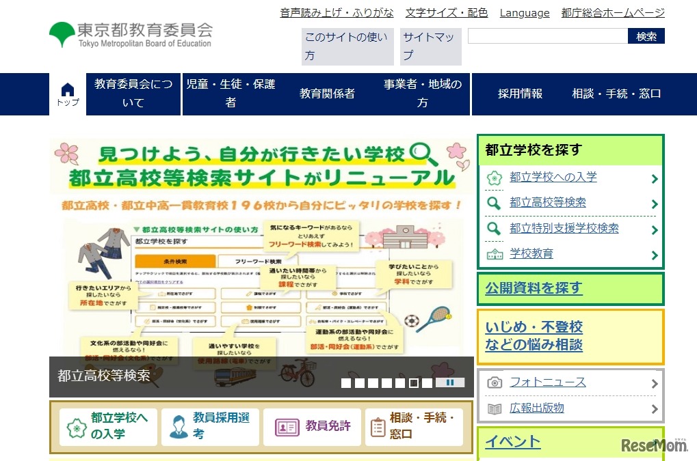Click chevron arrow on 学校教育 row
697x461 pixels.
tap(655, 255)
